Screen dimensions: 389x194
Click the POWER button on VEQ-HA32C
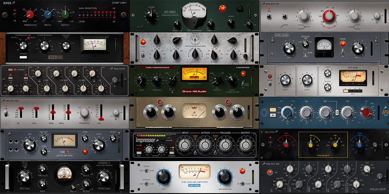[10, 70]
